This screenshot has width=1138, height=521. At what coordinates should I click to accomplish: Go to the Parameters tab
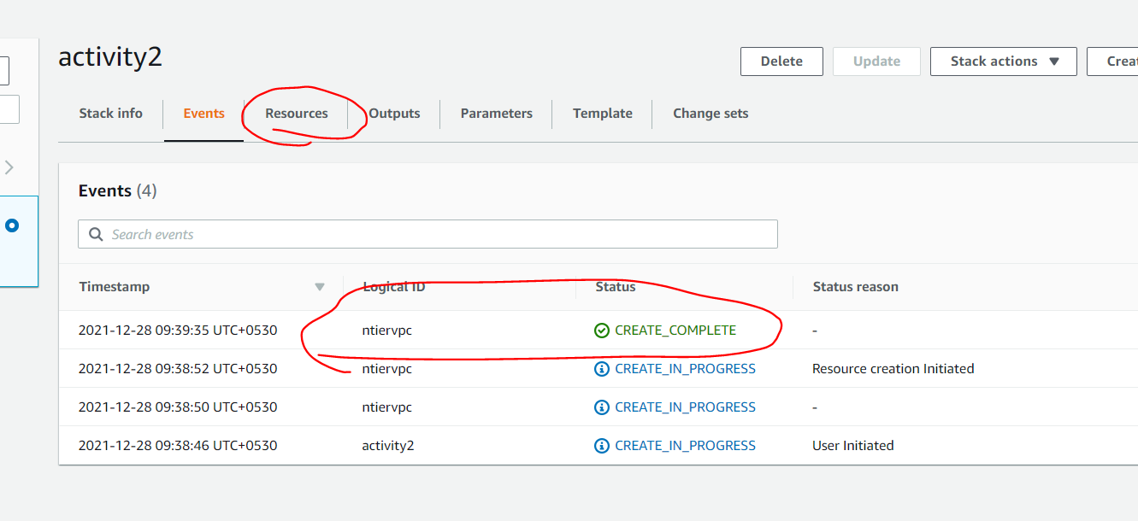click(496, 114)
